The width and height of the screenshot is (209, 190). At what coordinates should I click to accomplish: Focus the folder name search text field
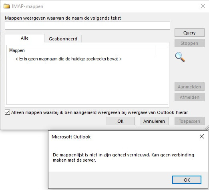point(87,26)
